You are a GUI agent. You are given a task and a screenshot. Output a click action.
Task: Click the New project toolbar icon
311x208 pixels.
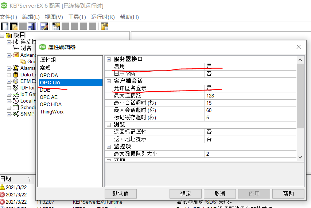[5, 26]
